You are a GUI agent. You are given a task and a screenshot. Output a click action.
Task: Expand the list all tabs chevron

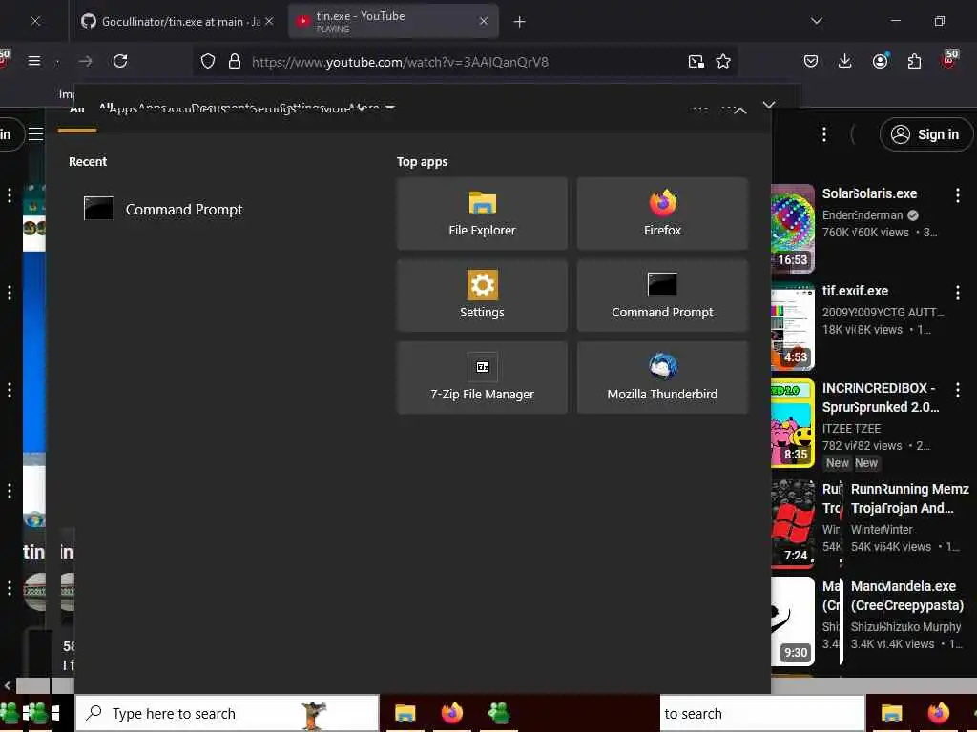pos(817,21)
